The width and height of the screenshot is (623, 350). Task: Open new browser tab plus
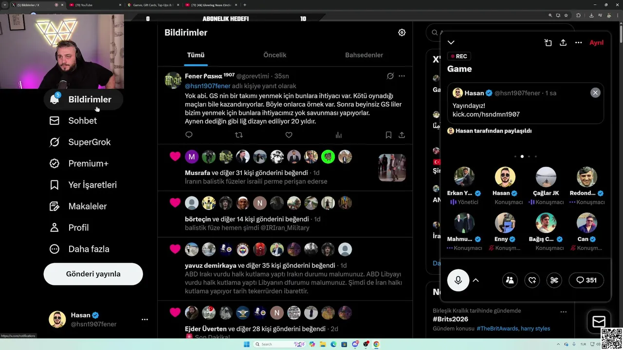tap(245, 5)
